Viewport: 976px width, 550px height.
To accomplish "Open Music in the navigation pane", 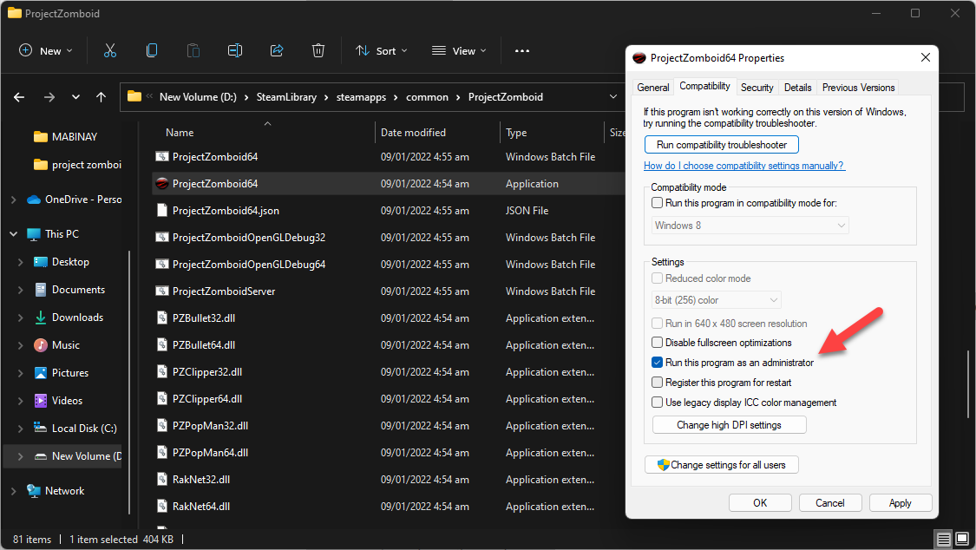I will tap(66, 345).
